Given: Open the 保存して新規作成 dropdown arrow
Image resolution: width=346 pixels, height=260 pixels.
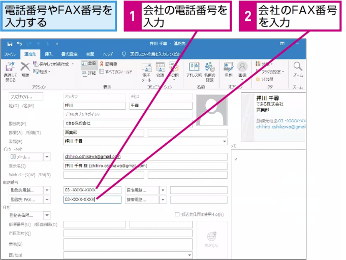Looking at the screenshot, I should [x=73, y=64].
